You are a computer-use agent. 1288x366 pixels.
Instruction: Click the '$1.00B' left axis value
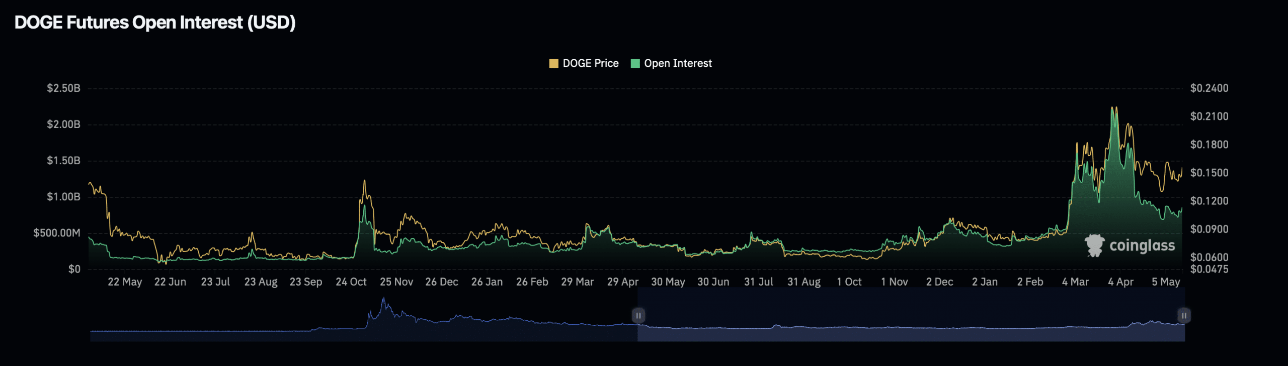(63, 197)
